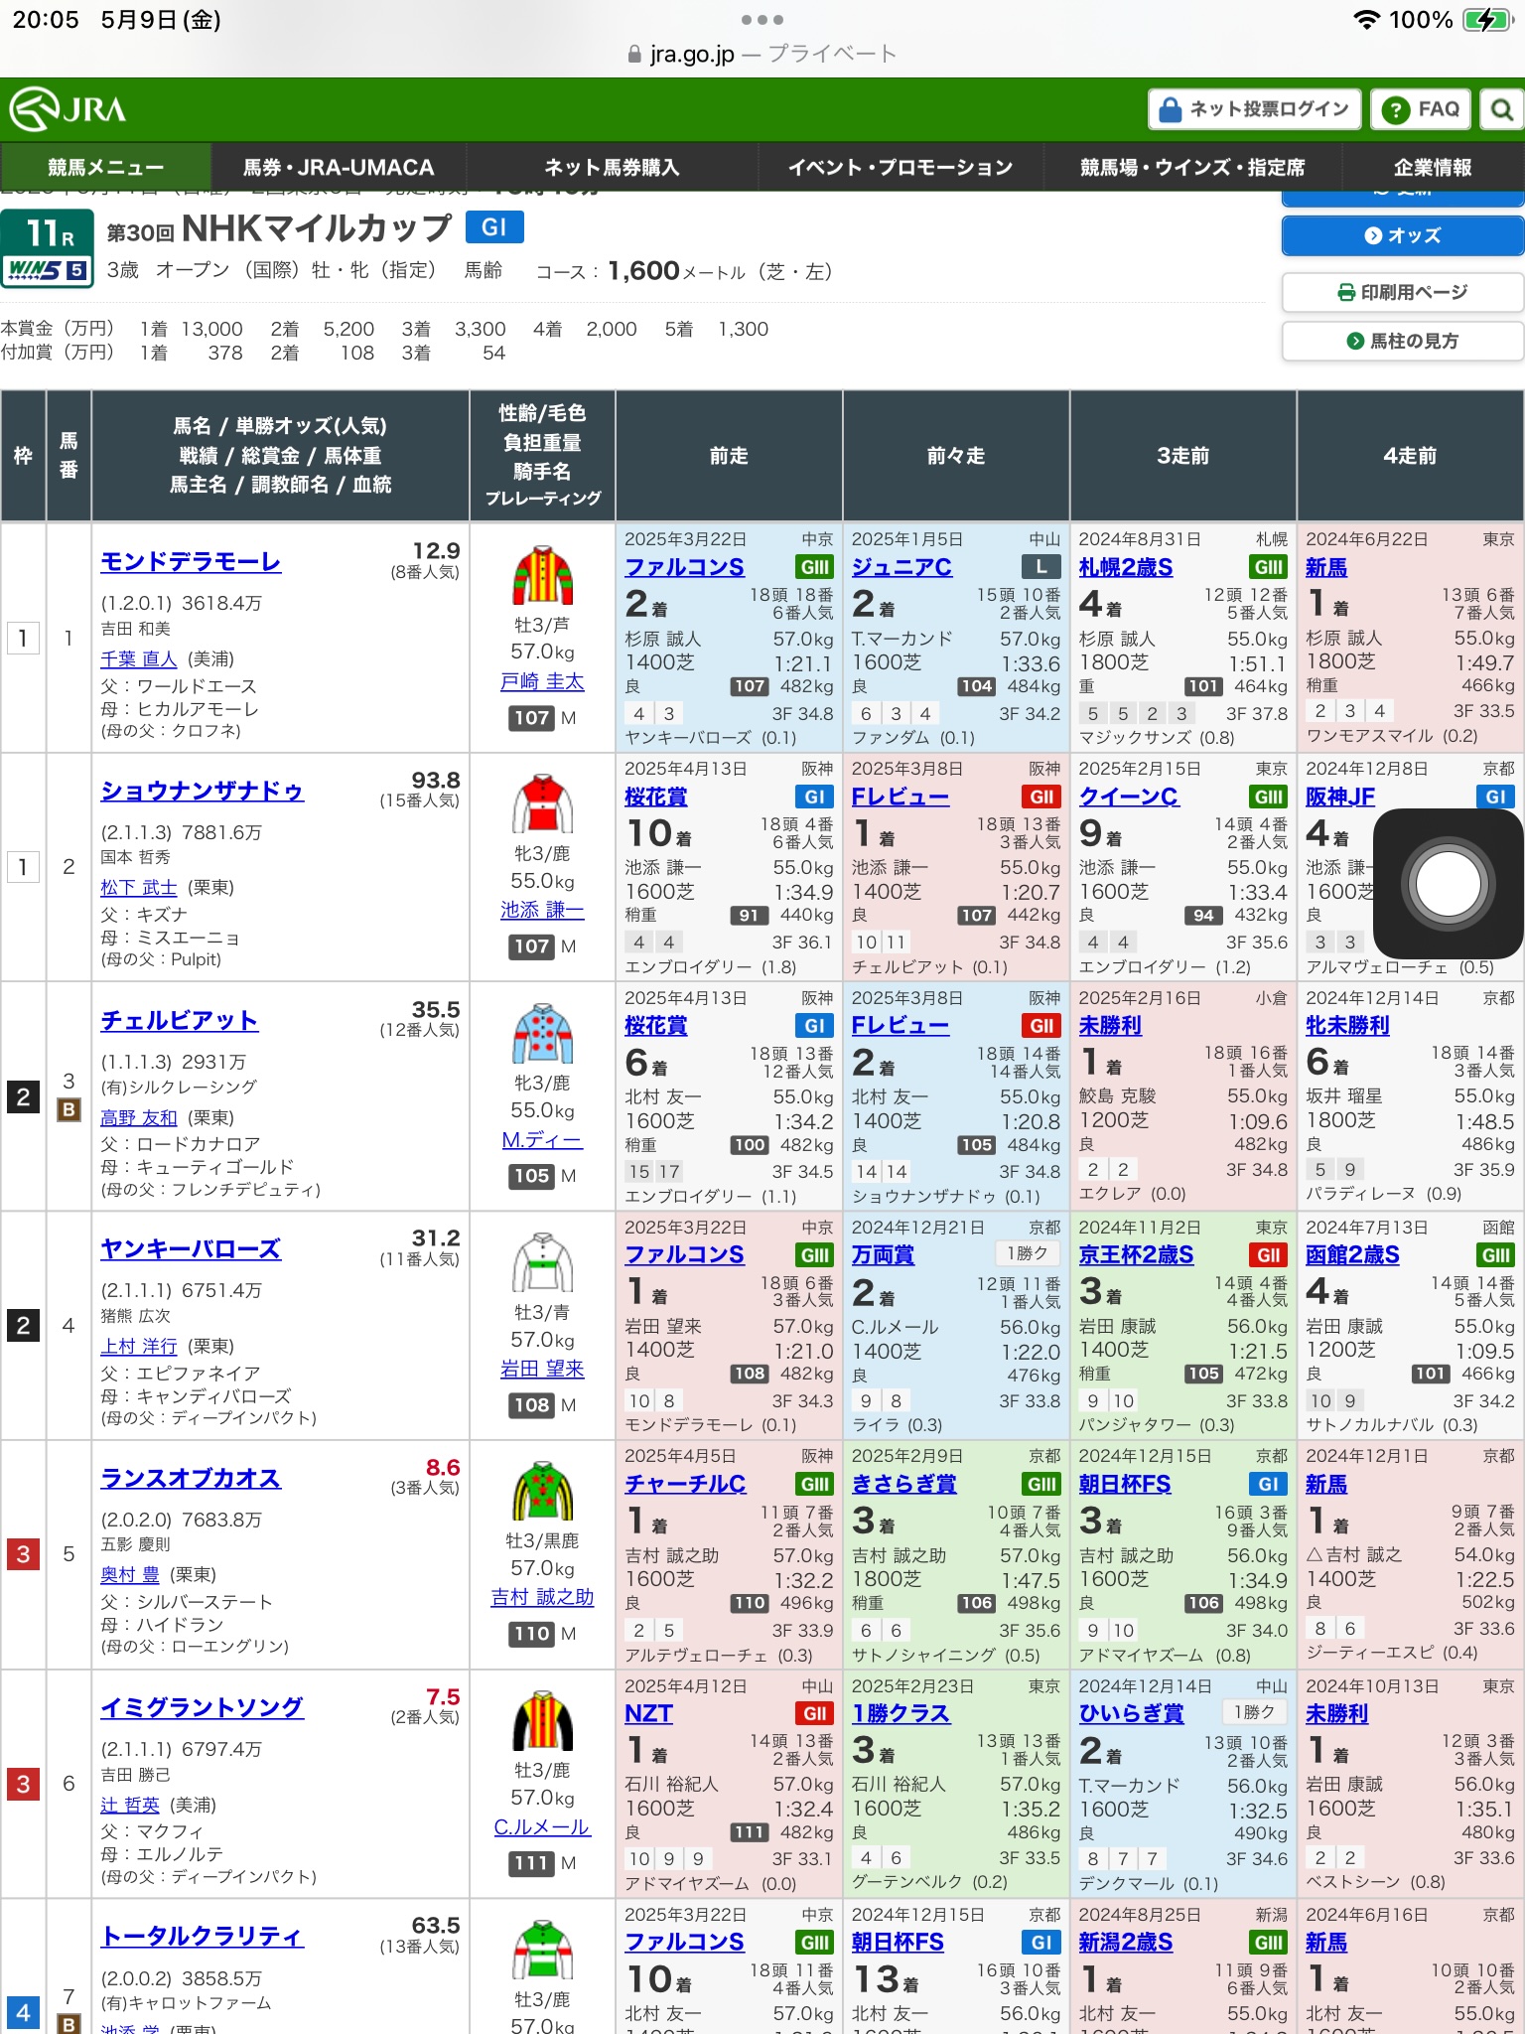This screenshot has height=2034, width=1525.
Task: Open the 馬柱の見方 button
Action: point(1403,341)
